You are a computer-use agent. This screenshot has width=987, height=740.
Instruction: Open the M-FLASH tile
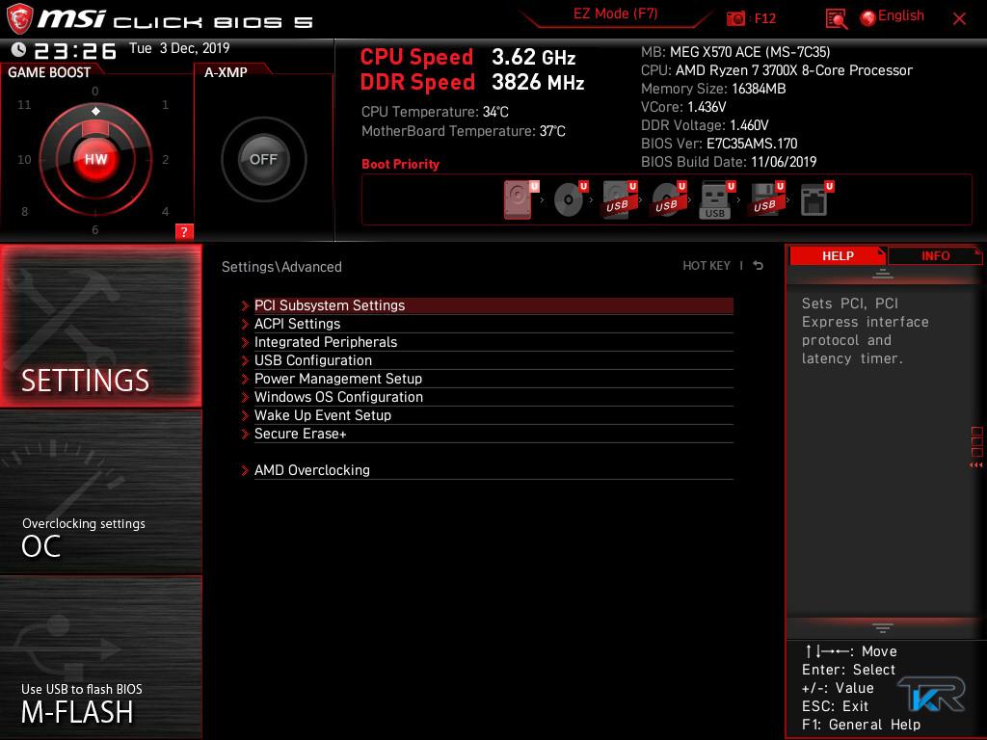(100, 658)
